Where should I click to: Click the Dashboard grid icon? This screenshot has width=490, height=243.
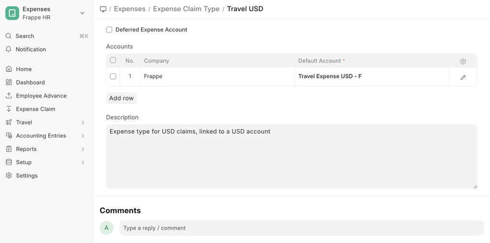click(x=9, y=83)
